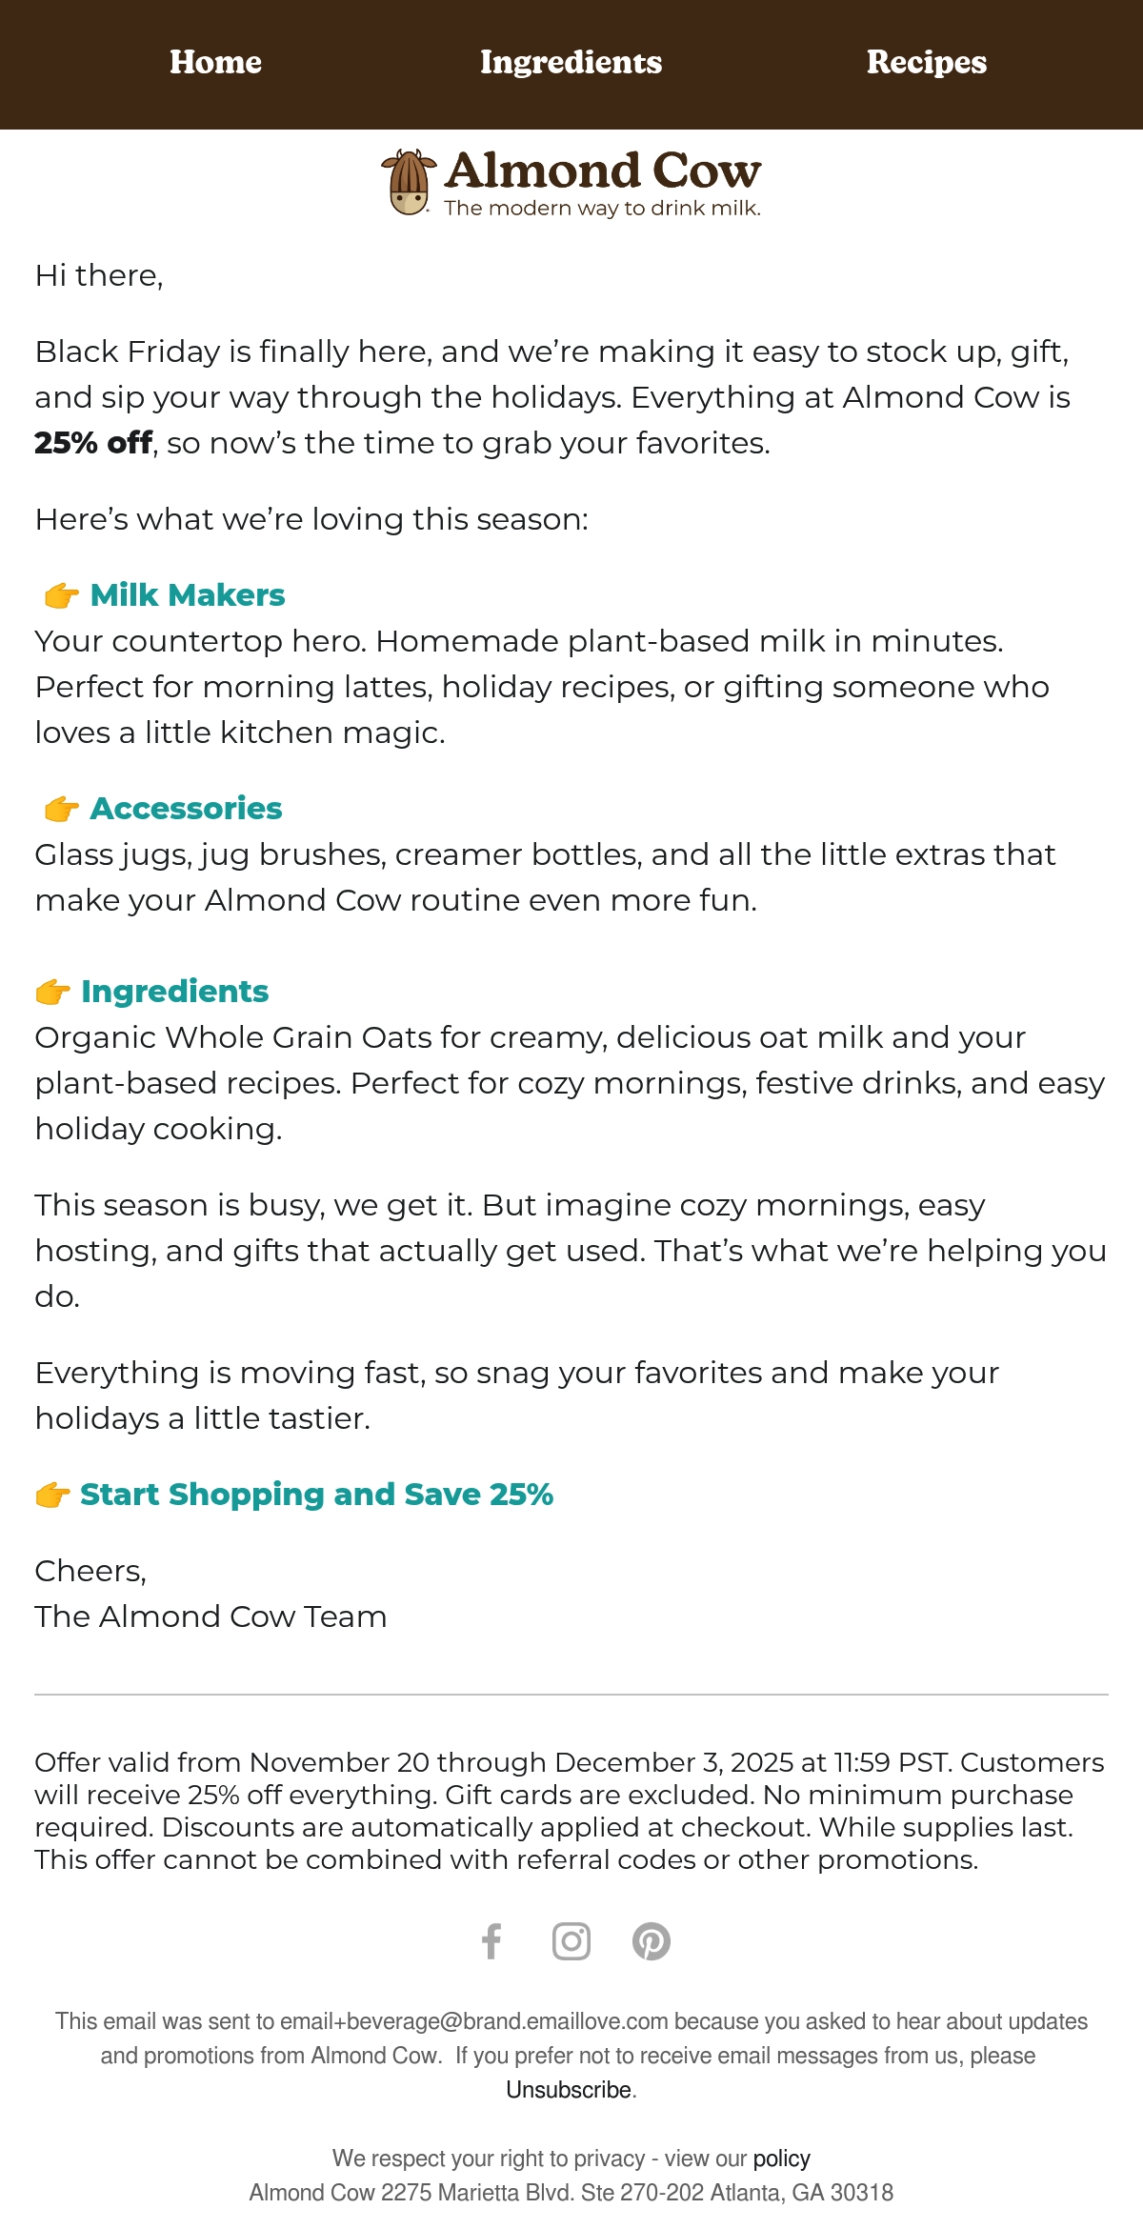Open the Pinterest social icon

coord(652,1941)
